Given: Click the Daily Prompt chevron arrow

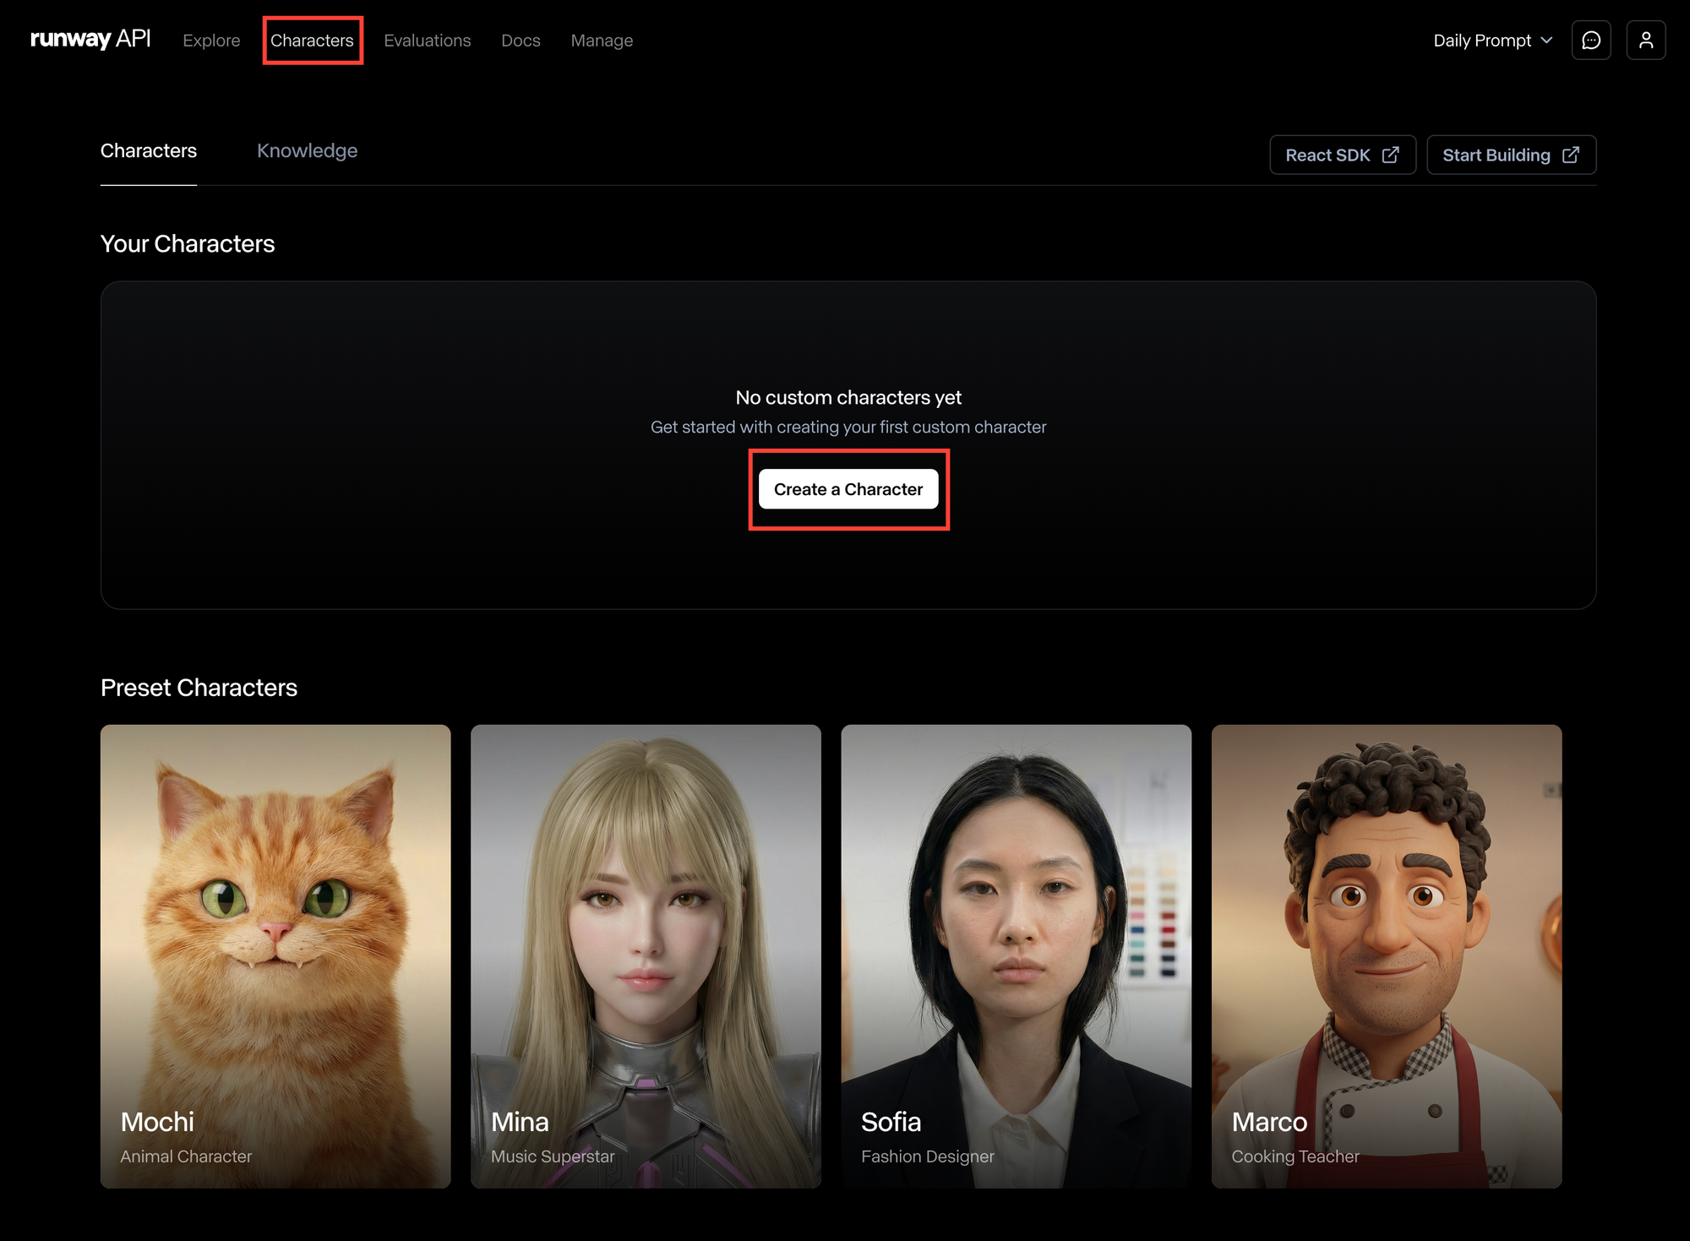Looking at the screenshot, I should tap(1546, 41).
